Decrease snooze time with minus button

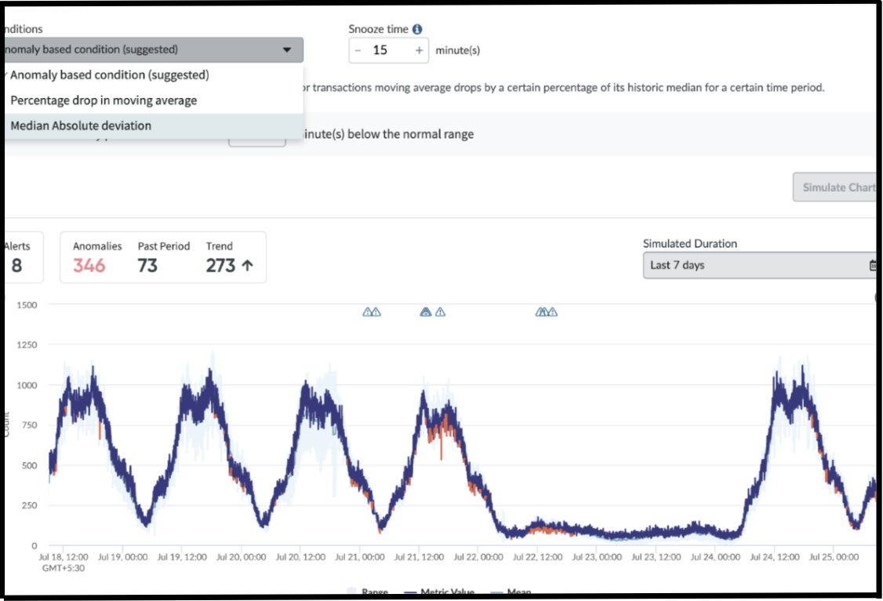(358, 50)
